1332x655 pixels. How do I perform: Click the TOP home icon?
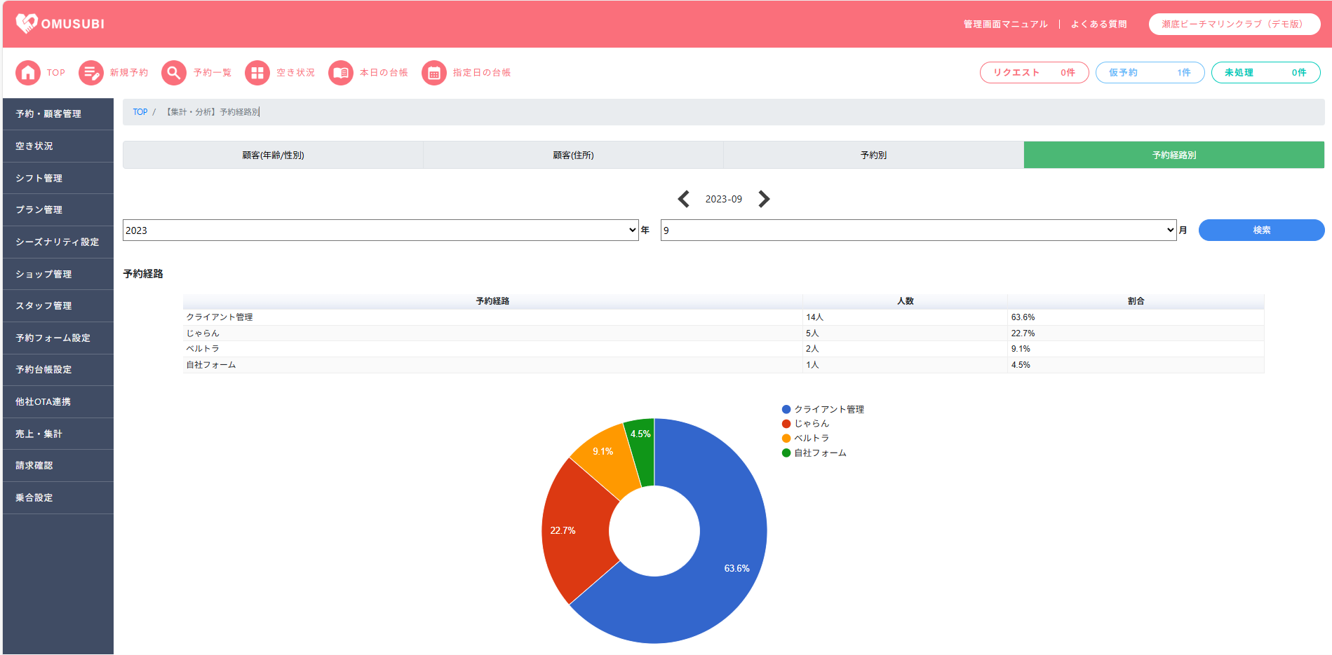(x=28, y=73)
